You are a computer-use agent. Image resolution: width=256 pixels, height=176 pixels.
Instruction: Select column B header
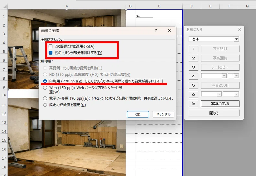coord(130,6)
